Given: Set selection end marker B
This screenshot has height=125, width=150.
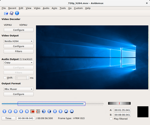Looking at the screenshot, I should coord(38,111).
